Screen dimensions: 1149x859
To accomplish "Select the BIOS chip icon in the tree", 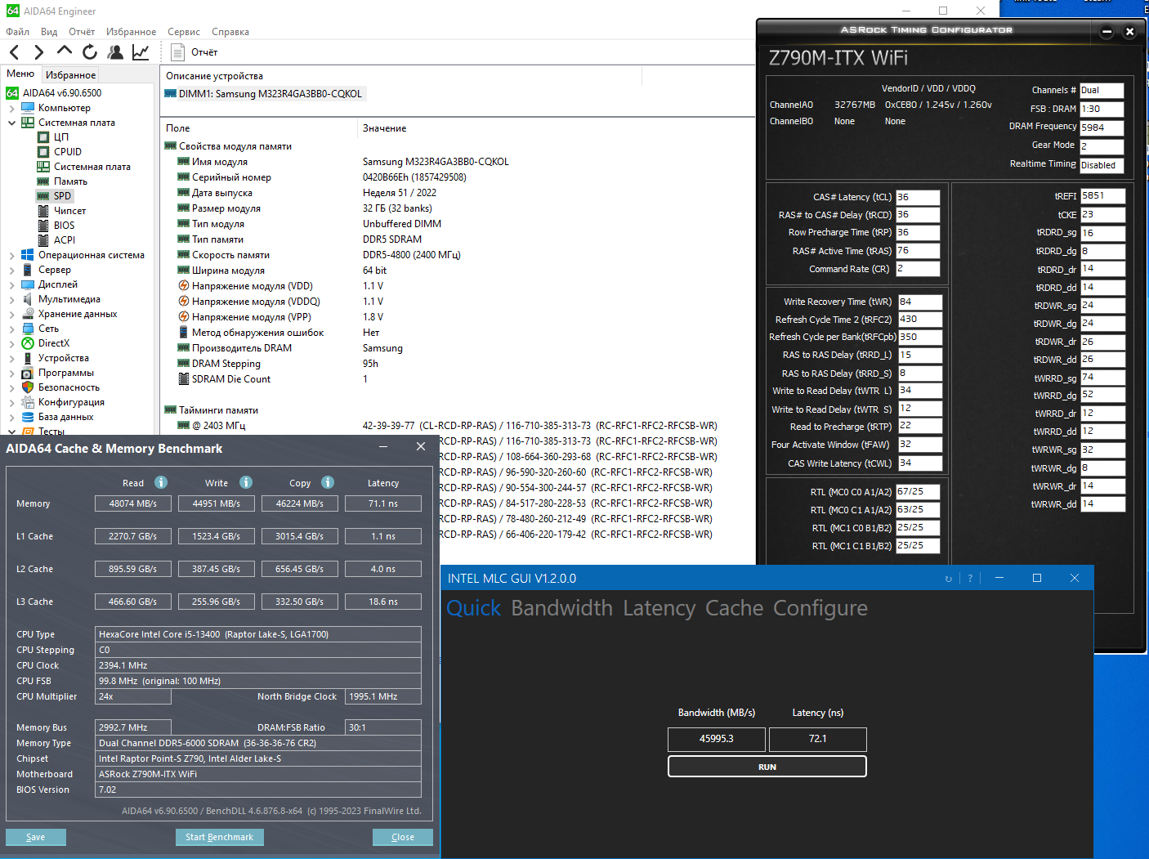I will click(43, 226).
